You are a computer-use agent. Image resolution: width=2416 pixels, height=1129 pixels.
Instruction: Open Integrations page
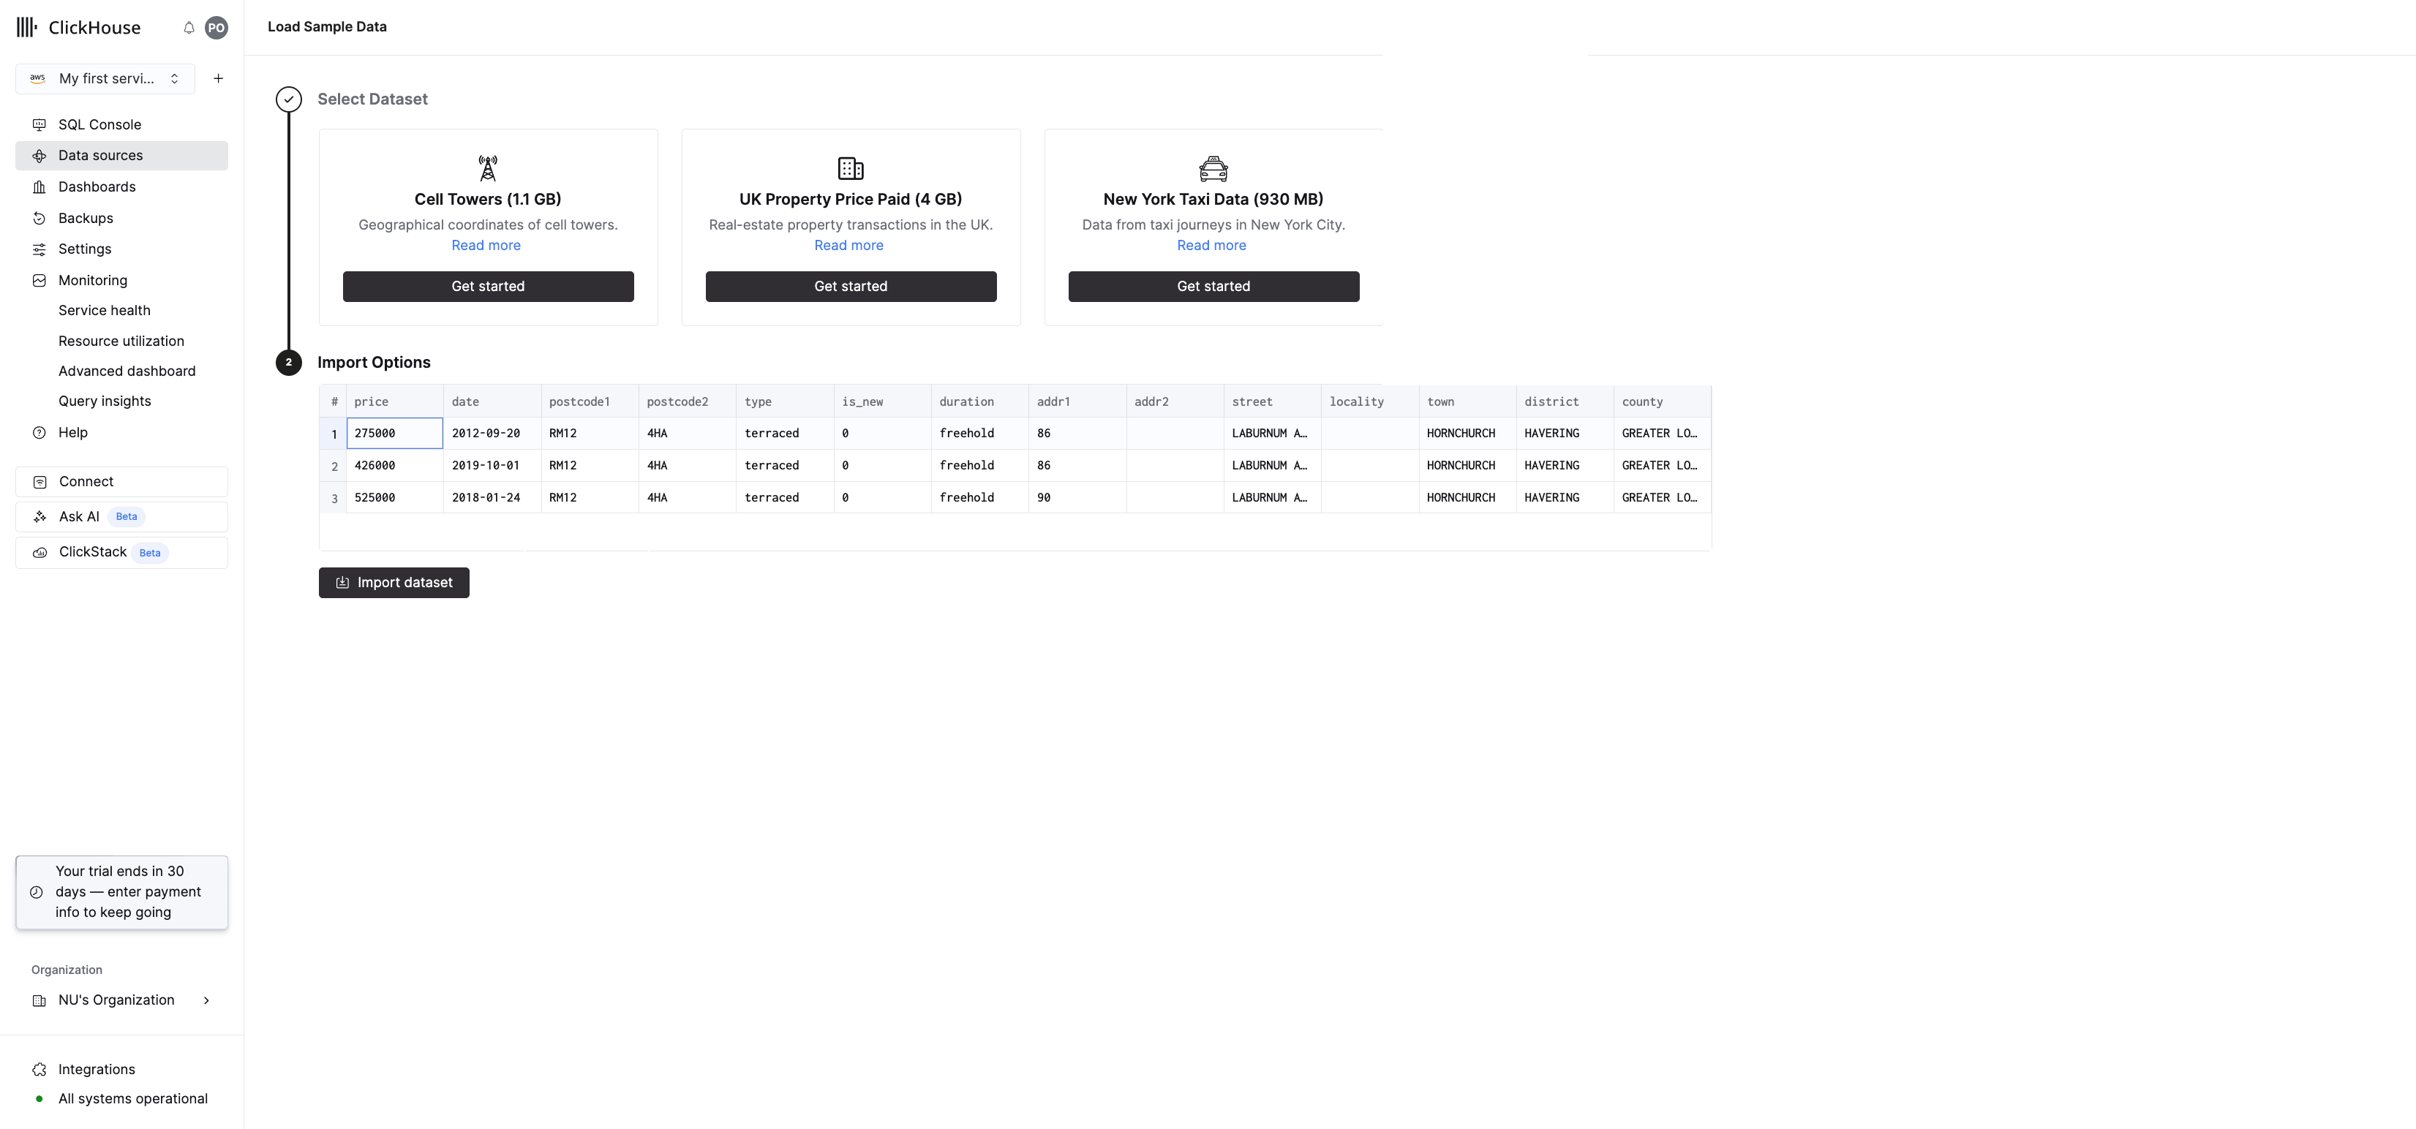click(x=122, y=1070)
